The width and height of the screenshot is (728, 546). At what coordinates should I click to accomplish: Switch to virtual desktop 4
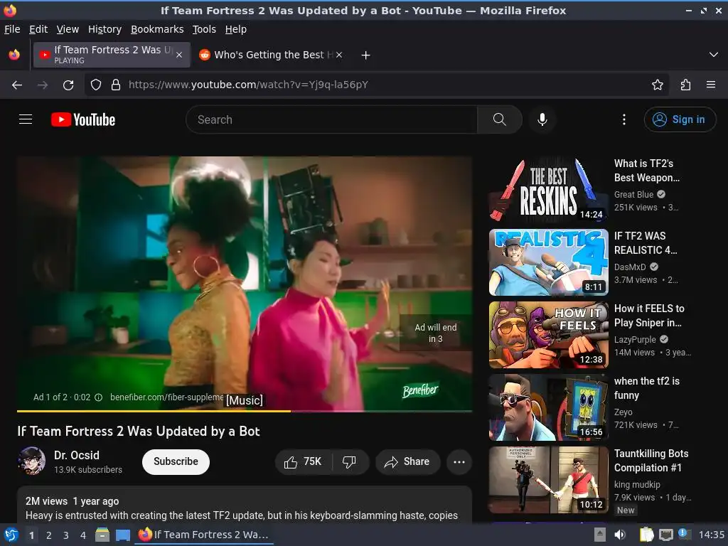click(x=83, y=535)
